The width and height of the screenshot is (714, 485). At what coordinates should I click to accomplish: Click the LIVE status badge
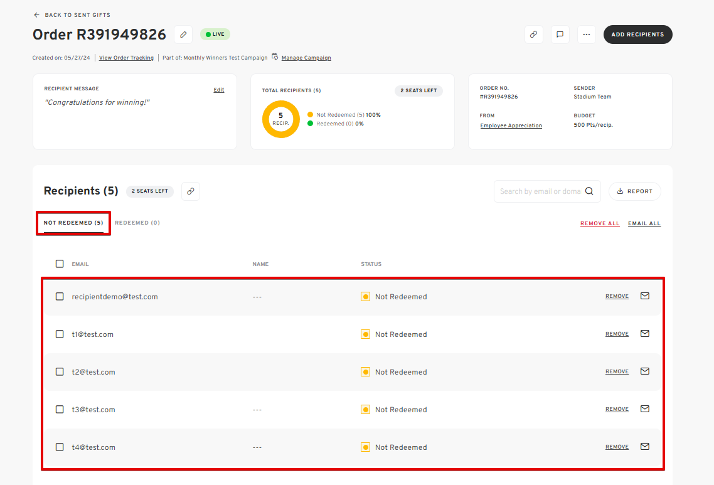coord(215,34)
